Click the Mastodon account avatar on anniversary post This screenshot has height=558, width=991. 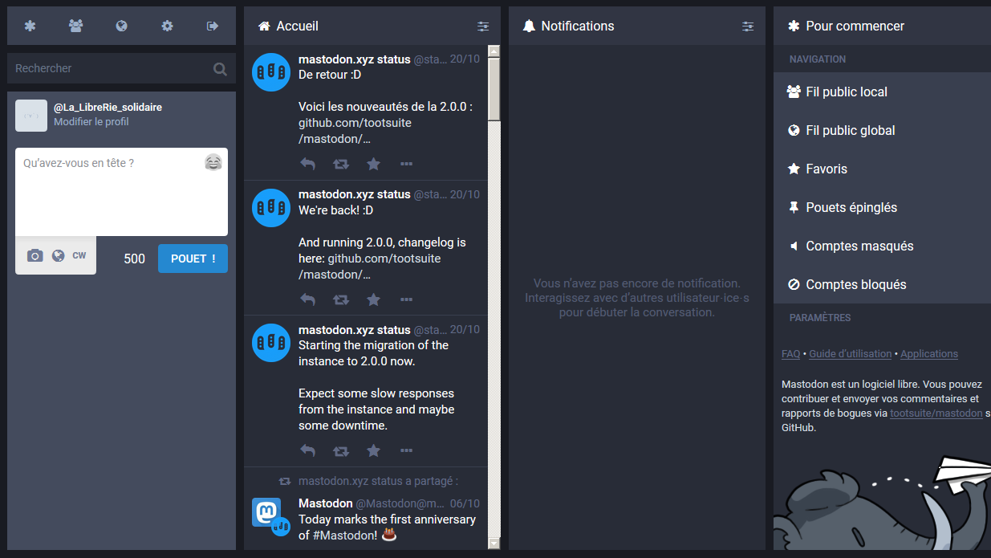pos(266,512)
